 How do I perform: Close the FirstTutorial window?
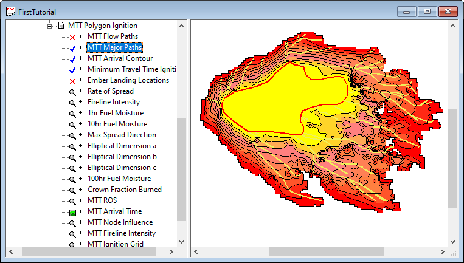pos(448,12)
